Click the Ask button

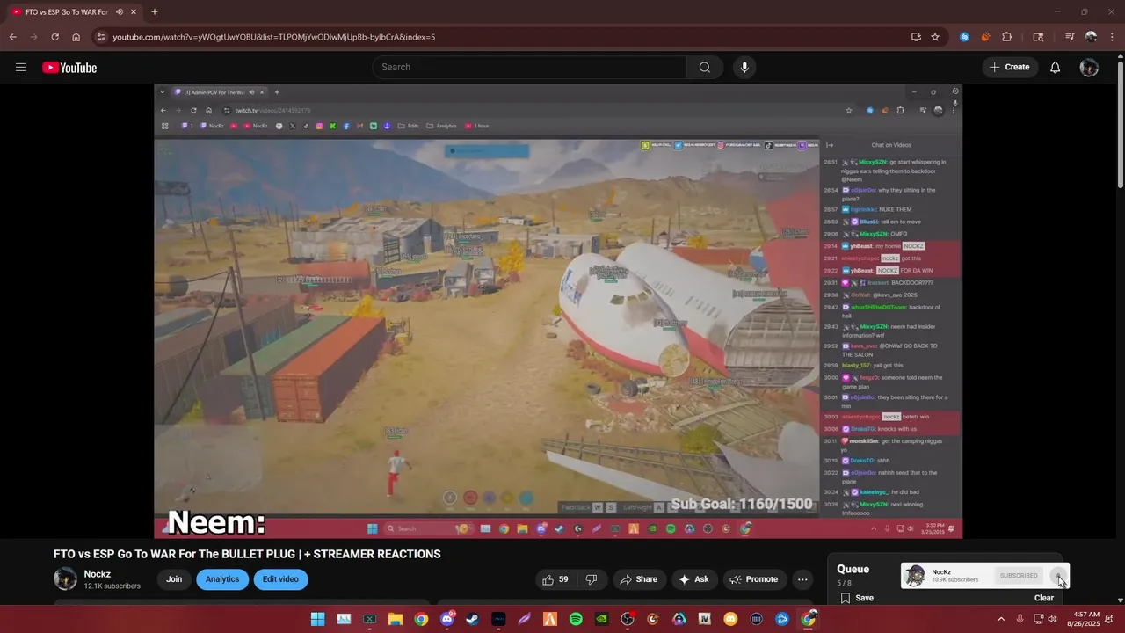(x=693, y=579)
